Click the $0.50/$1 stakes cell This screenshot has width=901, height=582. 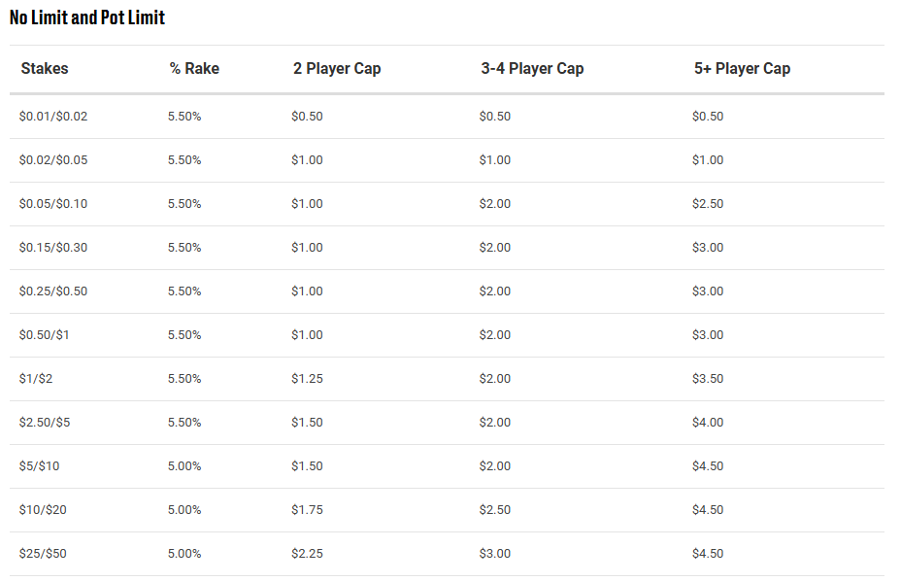[44, 335]
